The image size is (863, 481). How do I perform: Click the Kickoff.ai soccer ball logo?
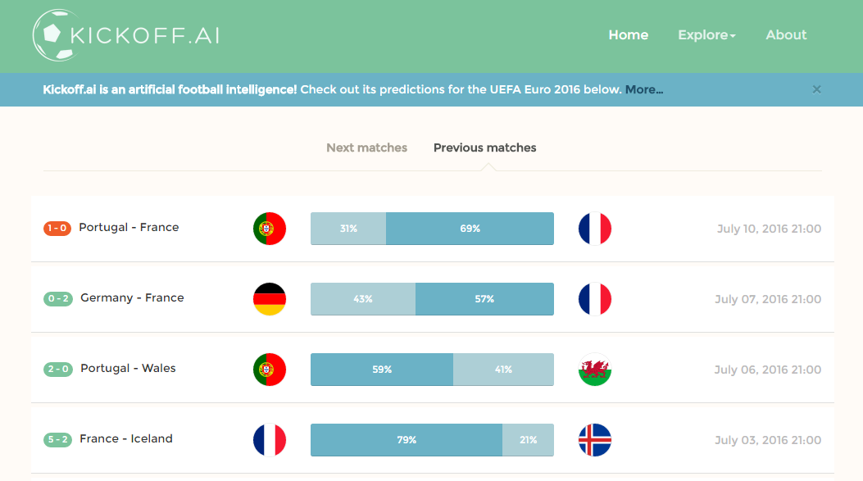[54, 36]
